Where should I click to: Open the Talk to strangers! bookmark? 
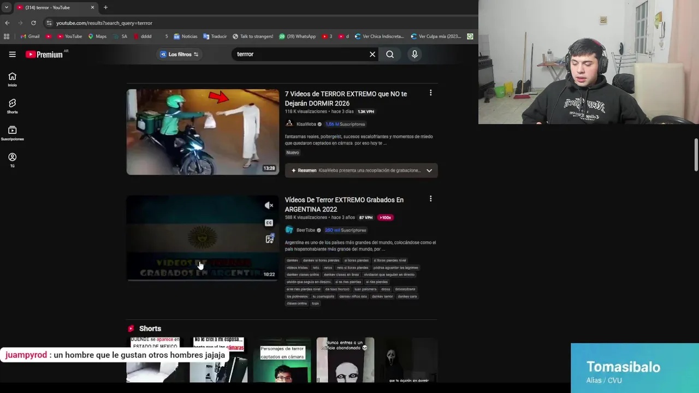click(x=253, y=37)
